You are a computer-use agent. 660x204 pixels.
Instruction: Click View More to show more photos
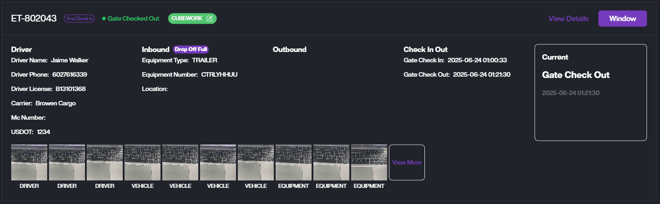[406, 162]
